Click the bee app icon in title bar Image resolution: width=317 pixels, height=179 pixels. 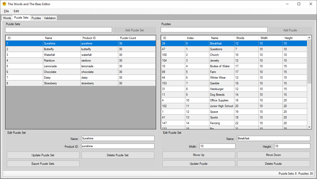pyautogui.click(x=4, y=4)
